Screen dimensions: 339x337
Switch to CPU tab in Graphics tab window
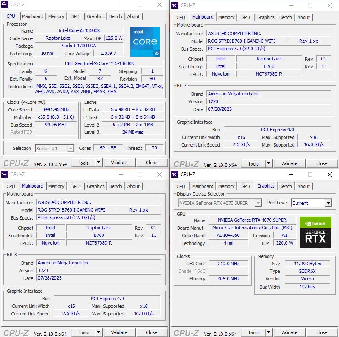[x=181, y=186]
